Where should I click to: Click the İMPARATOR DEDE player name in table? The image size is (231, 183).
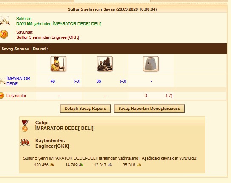click(x=18, y=81)
